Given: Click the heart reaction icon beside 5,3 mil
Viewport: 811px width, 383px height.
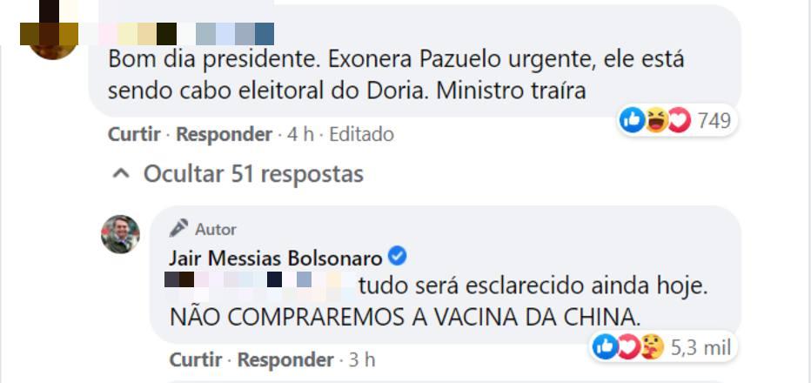Looking at the screenshot, I should coord(627,347).
